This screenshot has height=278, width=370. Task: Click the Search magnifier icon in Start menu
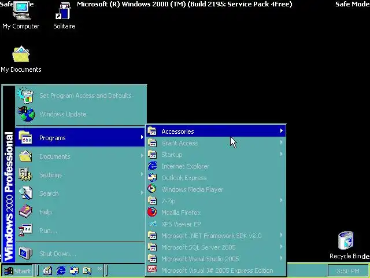pyautogui.click(x=25, y=193)
